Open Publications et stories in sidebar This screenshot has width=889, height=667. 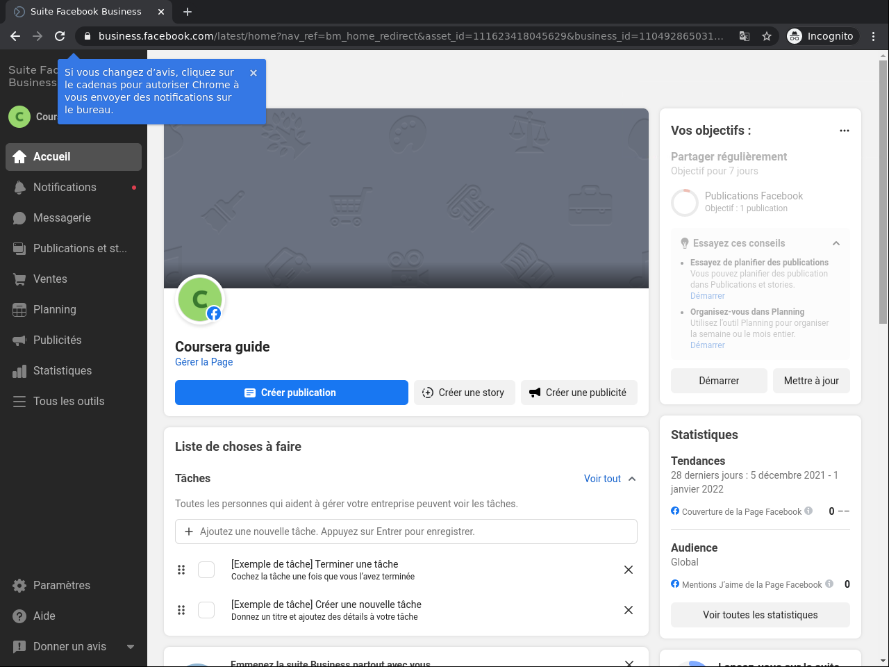(x=74, y=249)
